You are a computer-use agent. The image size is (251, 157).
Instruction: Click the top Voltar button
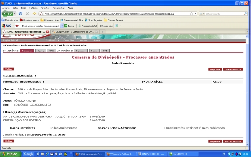pyautogui.click(x=9, y=69)
